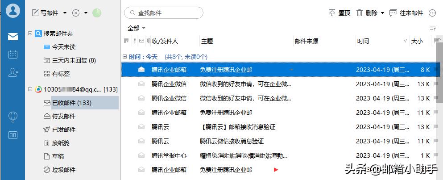Click inside the 查找邮件 search box
Viewport: 443px width, 180px height.
[164, 13]
